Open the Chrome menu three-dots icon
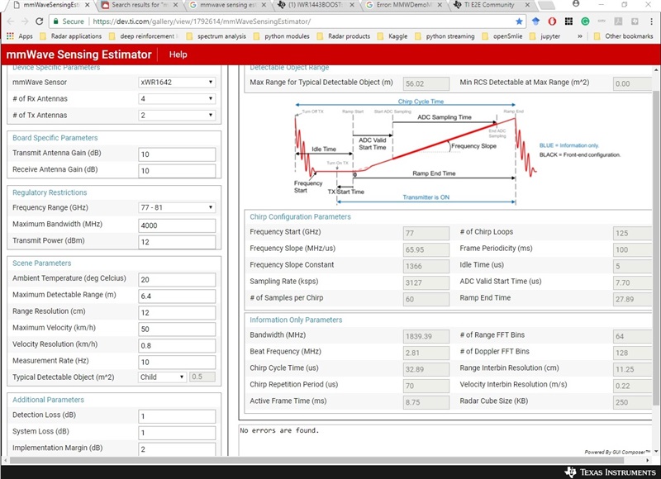This screenshot has width=661, height=479. click(x=651, y=21)
